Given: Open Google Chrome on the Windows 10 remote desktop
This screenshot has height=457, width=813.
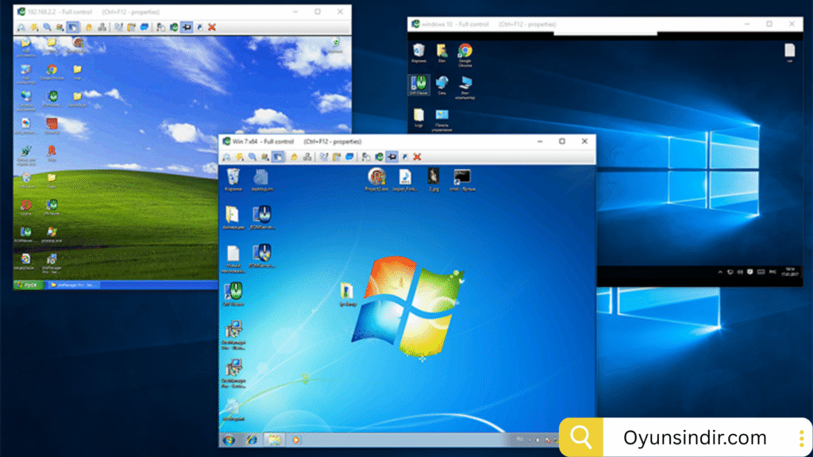Looking at the screenshot, I should click(465, 52).
